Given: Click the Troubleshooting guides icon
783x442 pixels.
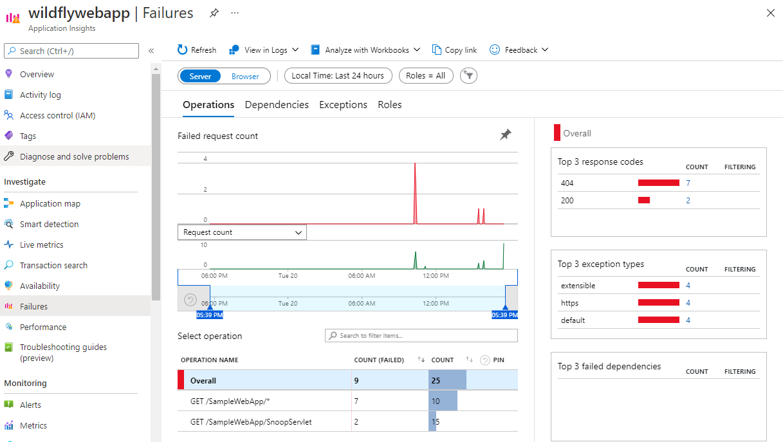Looking at the screenshot, I should pos(8,347).
